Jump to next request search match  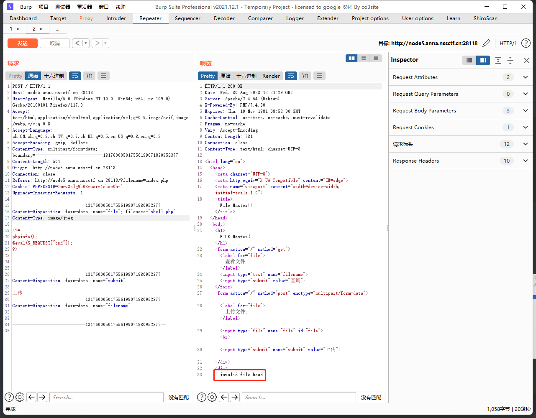(x=42, y=397)
